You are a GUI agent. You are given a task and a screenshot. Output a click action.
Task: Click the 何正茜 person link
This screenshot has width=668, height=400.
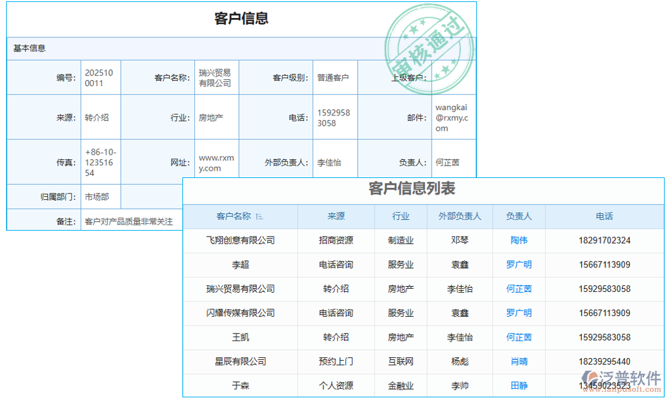(x=519, y=289)
